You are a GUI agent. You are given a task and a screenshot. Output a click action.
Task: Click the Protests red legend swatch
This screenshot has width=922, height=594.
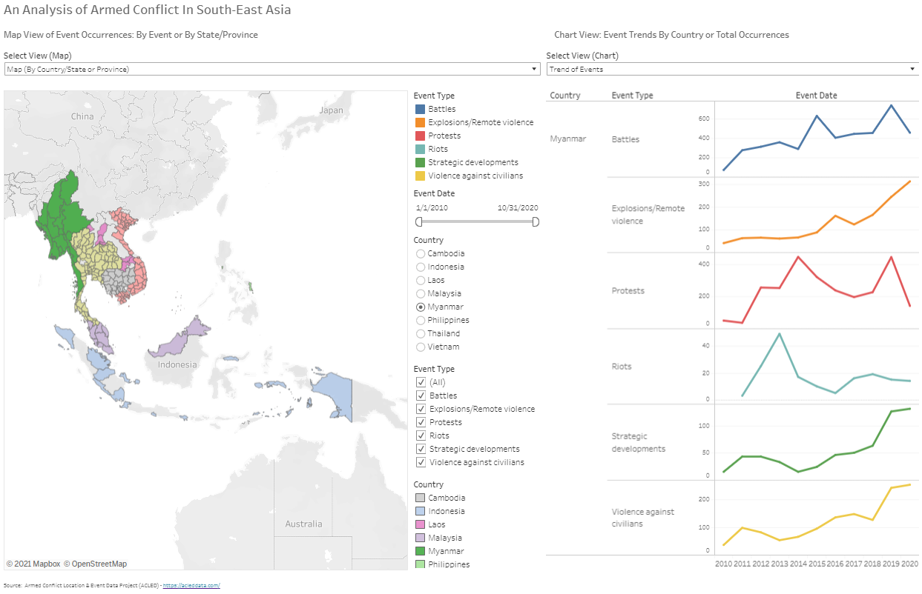point(420,136)
